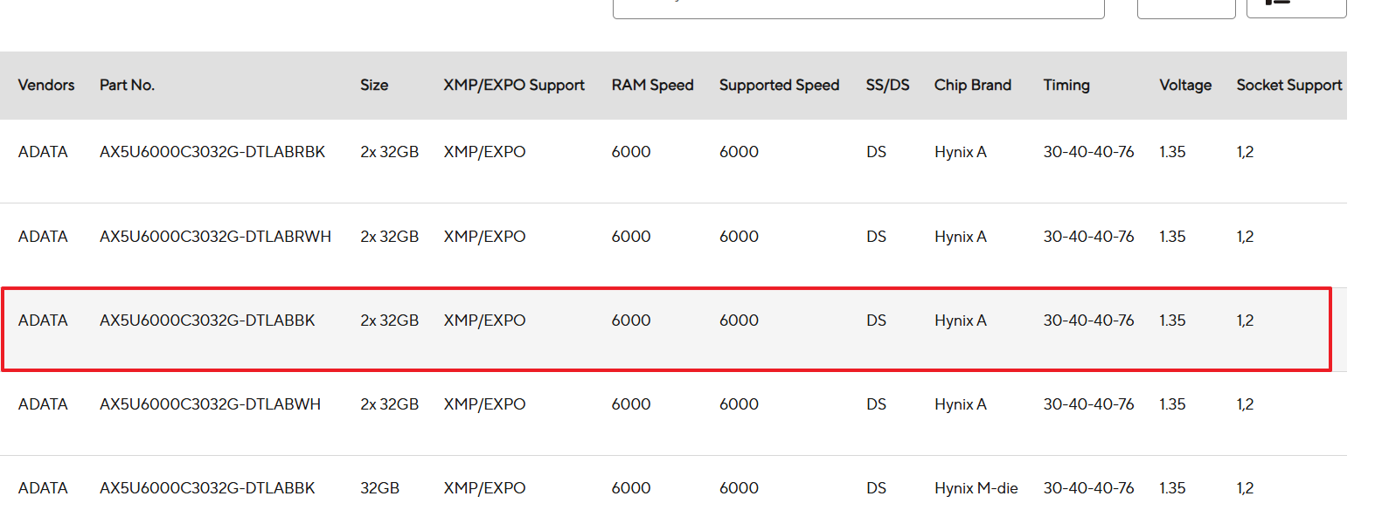
Task: Click the XMP/EXPO Support column header
Action: pyautogui.click(x=514, y=85)
